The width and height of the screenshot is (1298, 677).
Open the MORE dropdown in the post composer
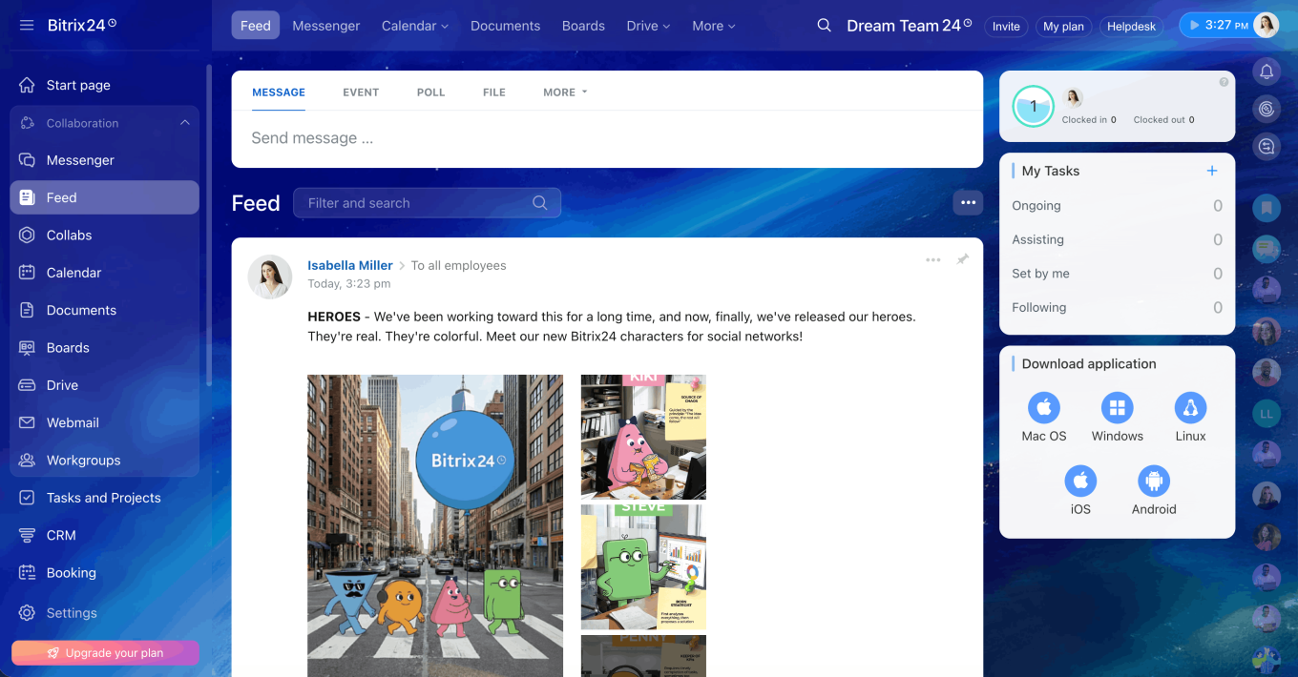563,92
